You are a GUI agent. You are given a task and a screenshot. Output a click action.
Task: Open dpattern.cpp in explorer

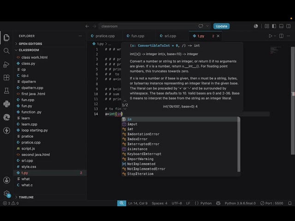tap(50, 88)
